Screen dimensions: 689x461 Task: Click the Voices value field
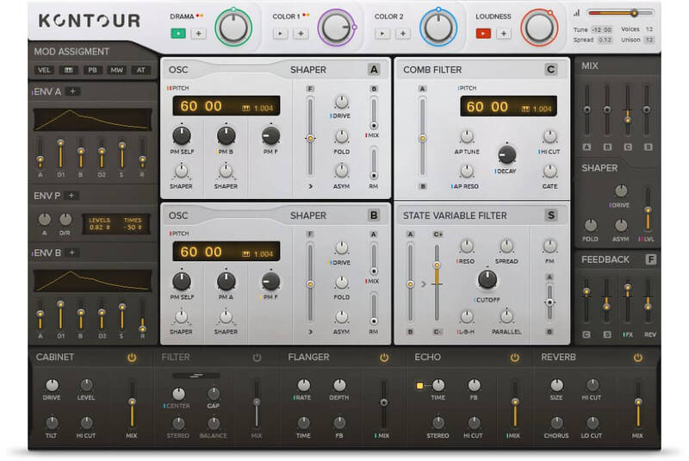click(x=649, y=29)
